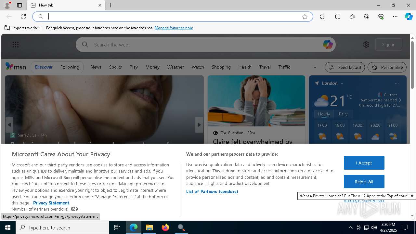Select the Hourly forecast tab
This screenshot has height=234, width=416.
(324, 114)
